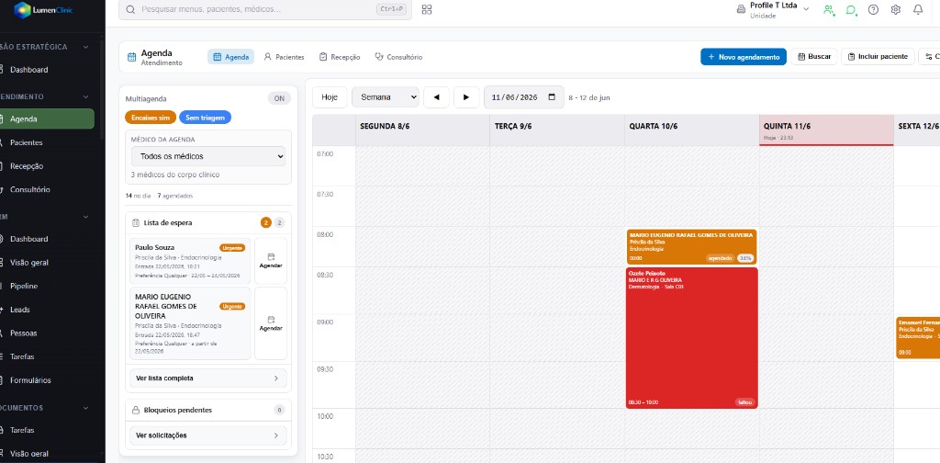Go to previous week arrow
This screenshot has height=463, width=940.
436,97
